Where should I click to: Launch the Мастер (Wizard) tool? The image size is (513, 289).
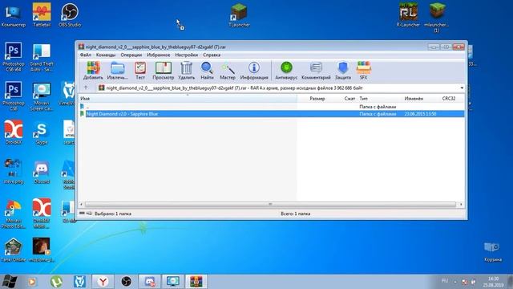pyautogui.click(x=228, y=71)
